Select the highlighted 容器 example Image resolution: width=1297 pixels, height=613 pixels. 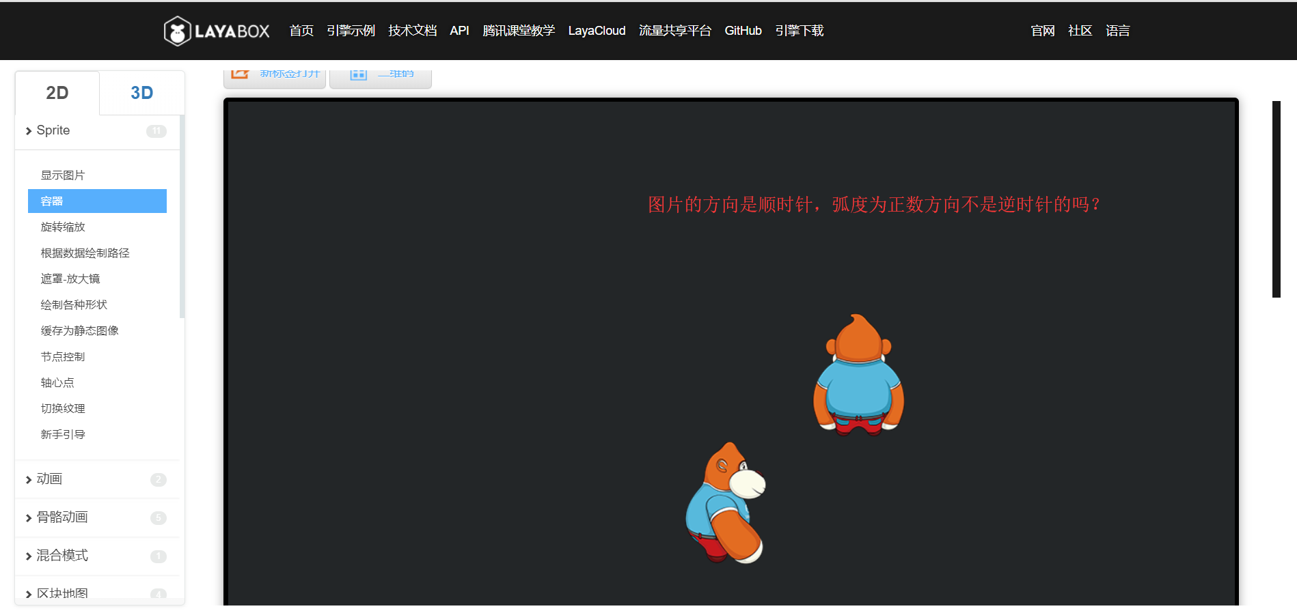click(x=97, y=201)
